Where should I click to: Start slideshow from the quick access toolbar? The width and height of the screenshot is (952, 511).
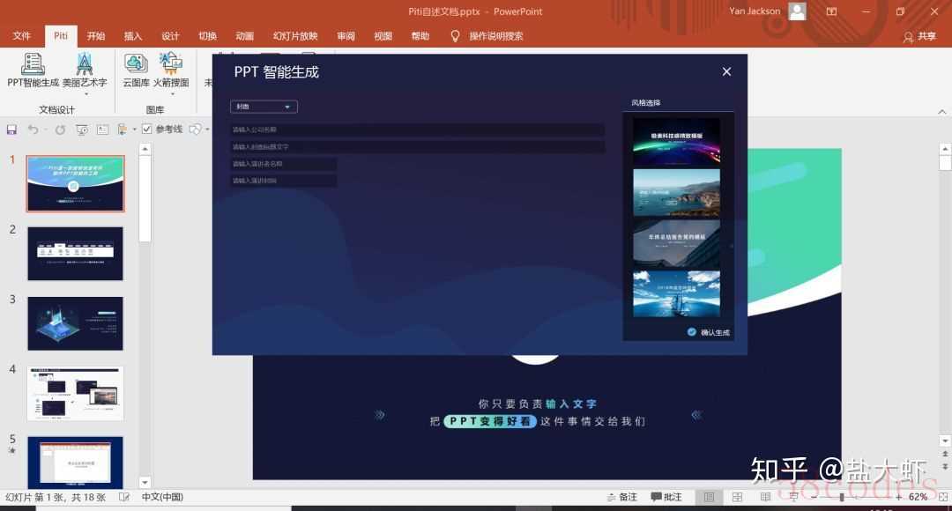click(81, 130)
